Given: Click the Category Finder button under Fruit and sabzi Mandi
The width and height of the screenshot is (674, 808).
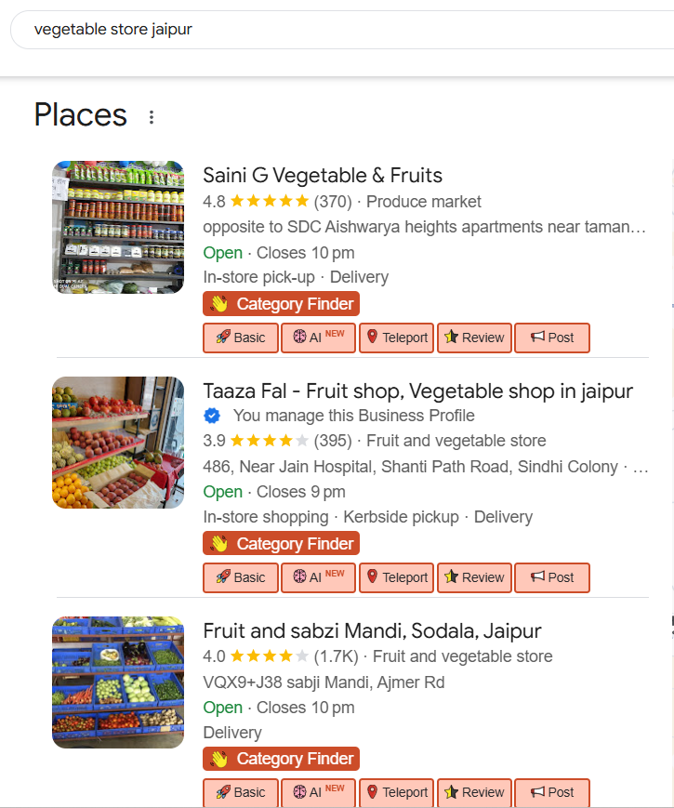Looking at the screenshot, I should click(281, 759).
